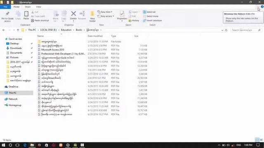Click Education in address breadcrumb
Image resolution: width=264 pixels, height=148 pixels.
coord(66,30)
